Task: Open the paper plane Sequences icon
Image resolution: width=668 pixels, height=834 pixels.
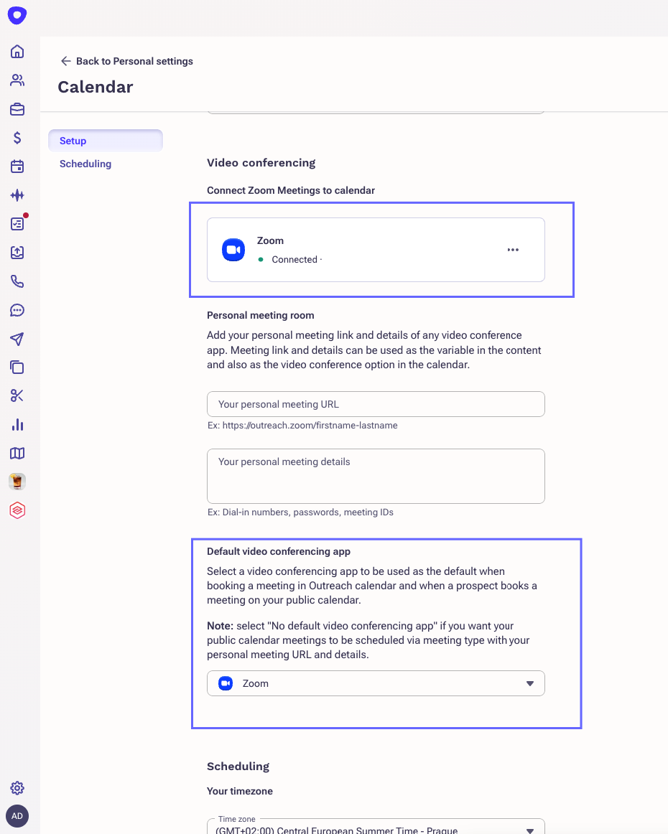Action: [17, 339]
